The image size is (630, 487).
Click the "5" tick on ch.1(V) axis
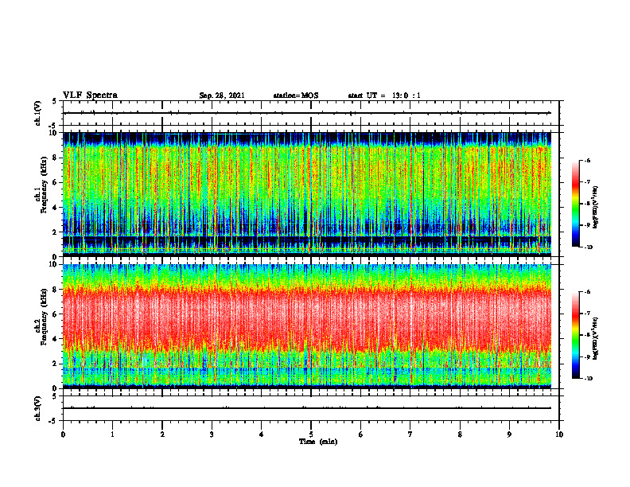click(x=55, y=101)
